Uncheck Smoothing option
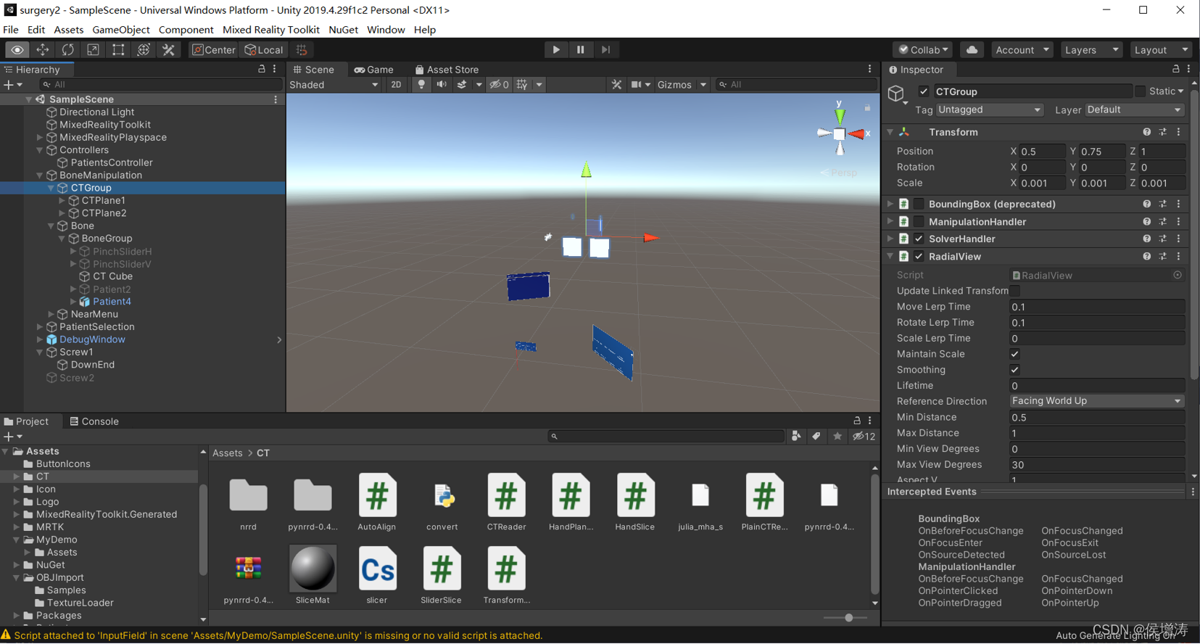Image resolution: width=1200 pixels, height=644 pixels. pyautogui.click(x=1015, y=370)
